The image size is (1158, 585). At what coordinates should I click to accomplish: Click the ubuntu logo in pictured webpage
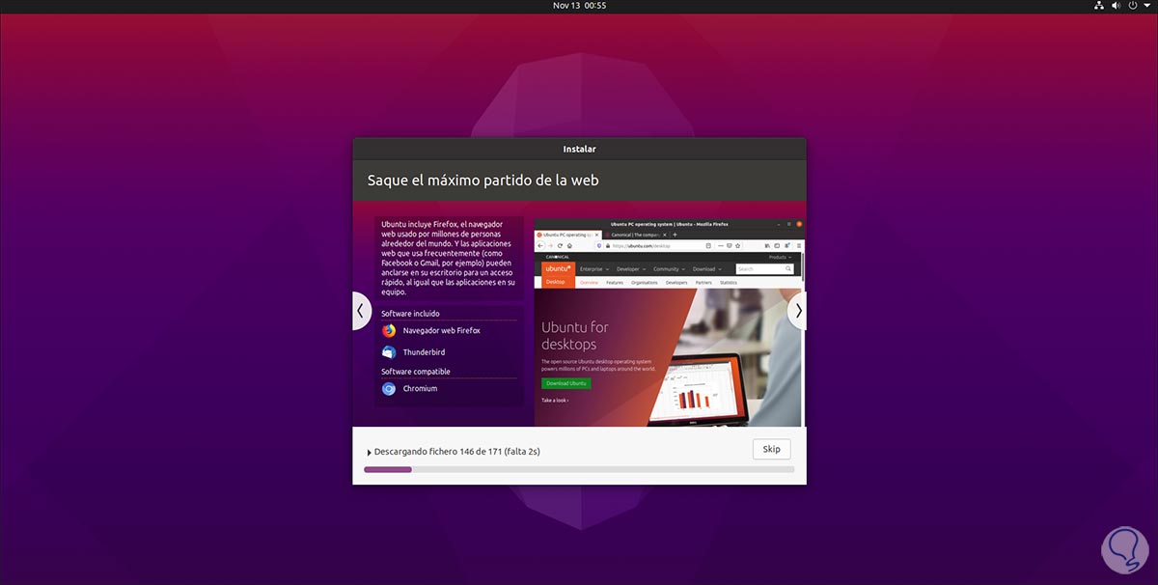point(558,268)
